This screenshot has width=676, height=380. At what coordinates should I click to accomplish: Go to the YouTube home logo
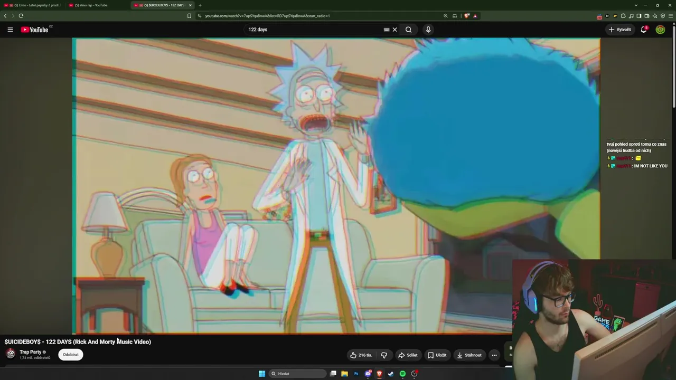(35, 30)
